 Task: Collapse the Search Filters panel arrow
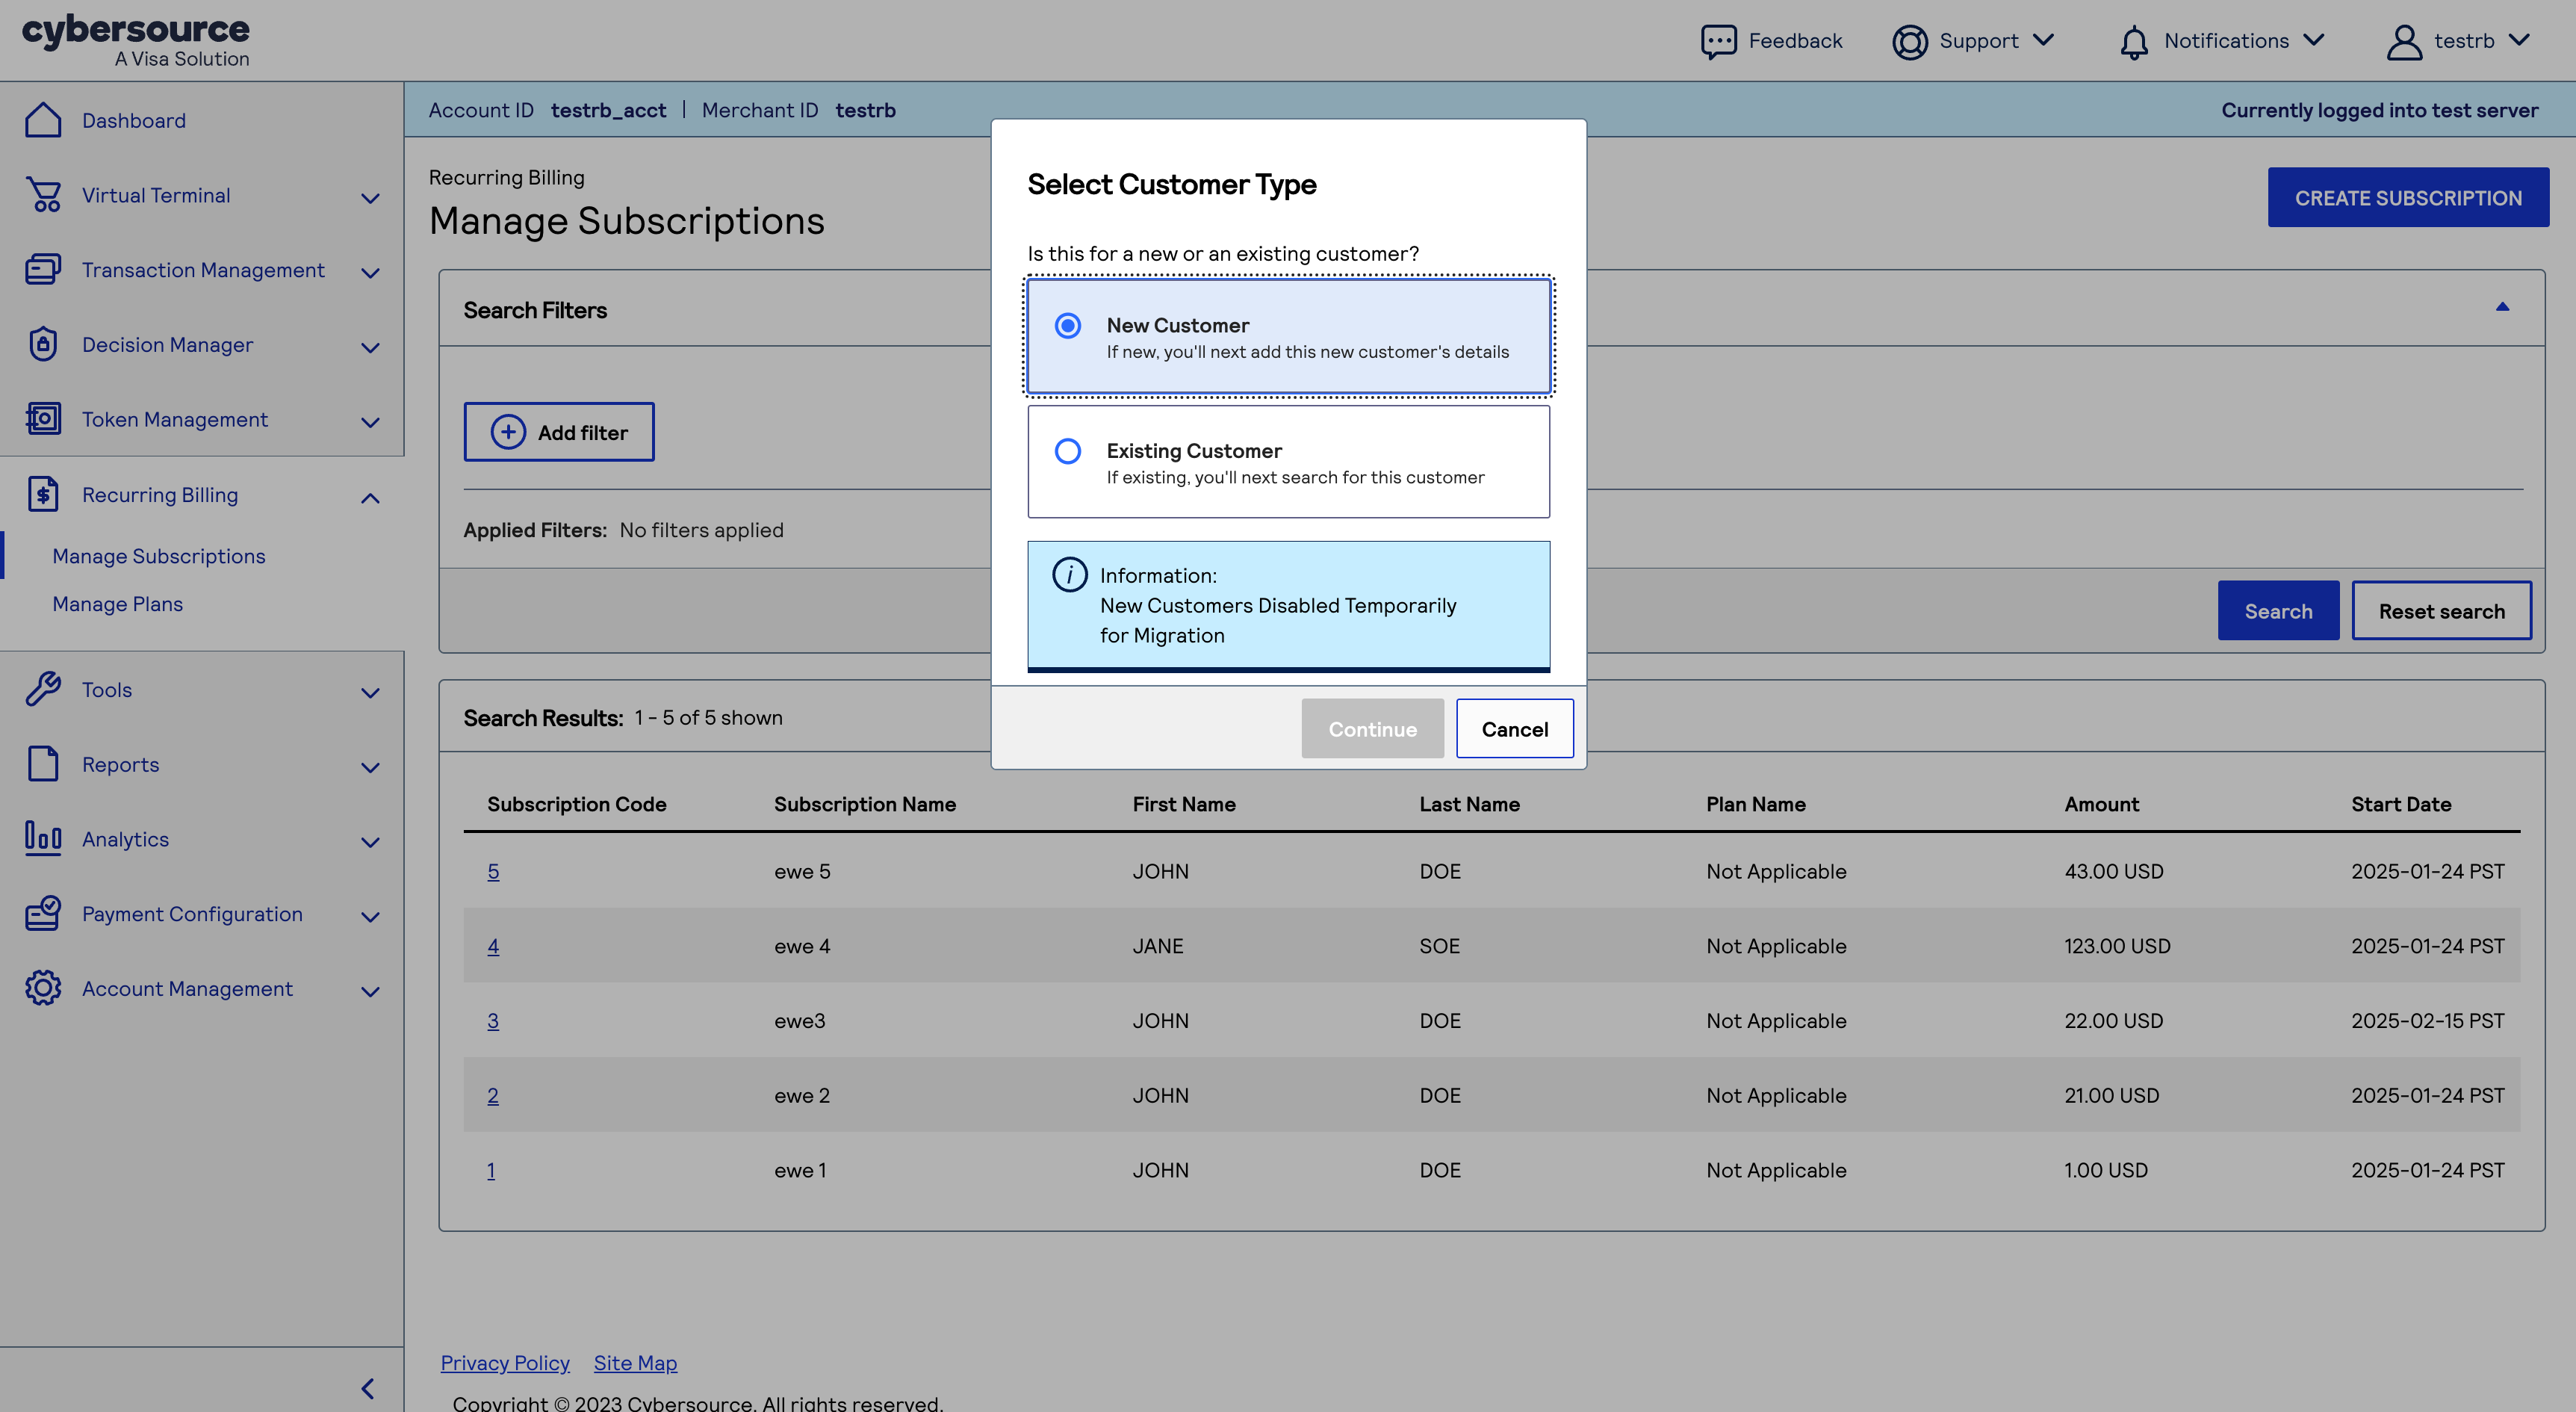pyautogui.click(x=2503, y=306)
